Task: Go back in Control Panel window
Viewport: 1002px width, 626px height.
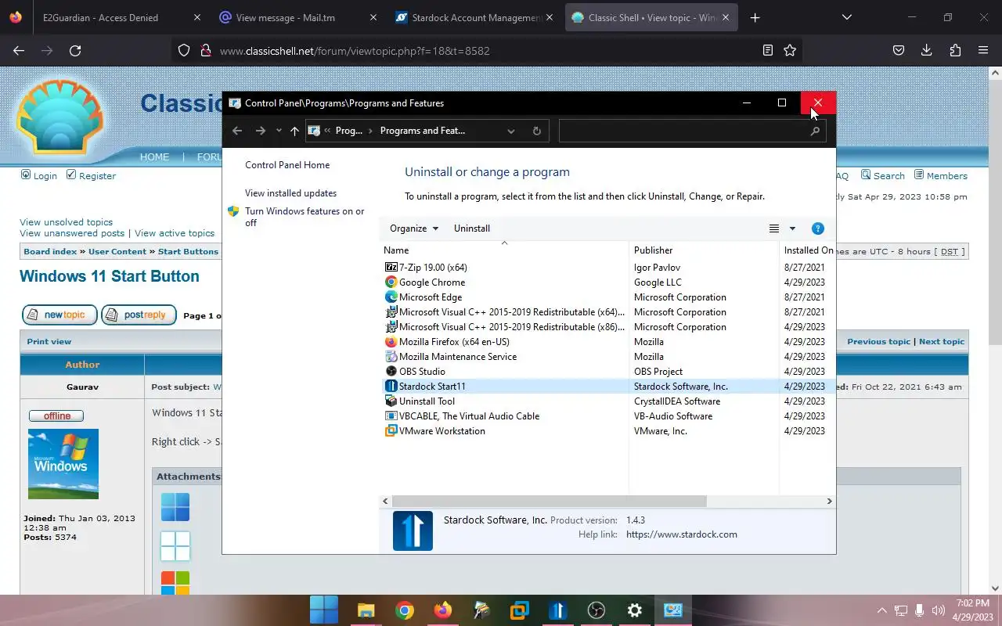Action: (x=237, y=131)
